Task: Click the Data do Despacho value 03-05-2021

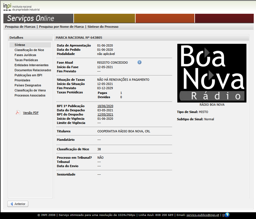Action: (x=105, y=110)
